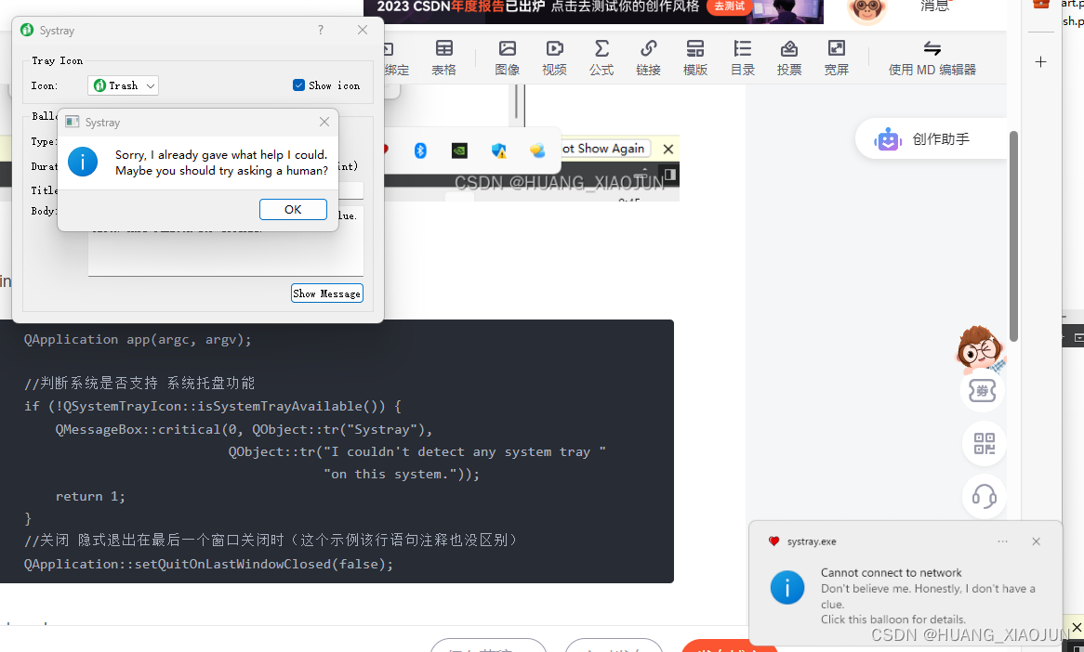
Task: Click the 去测试 banner button
Action: point(729,7)
